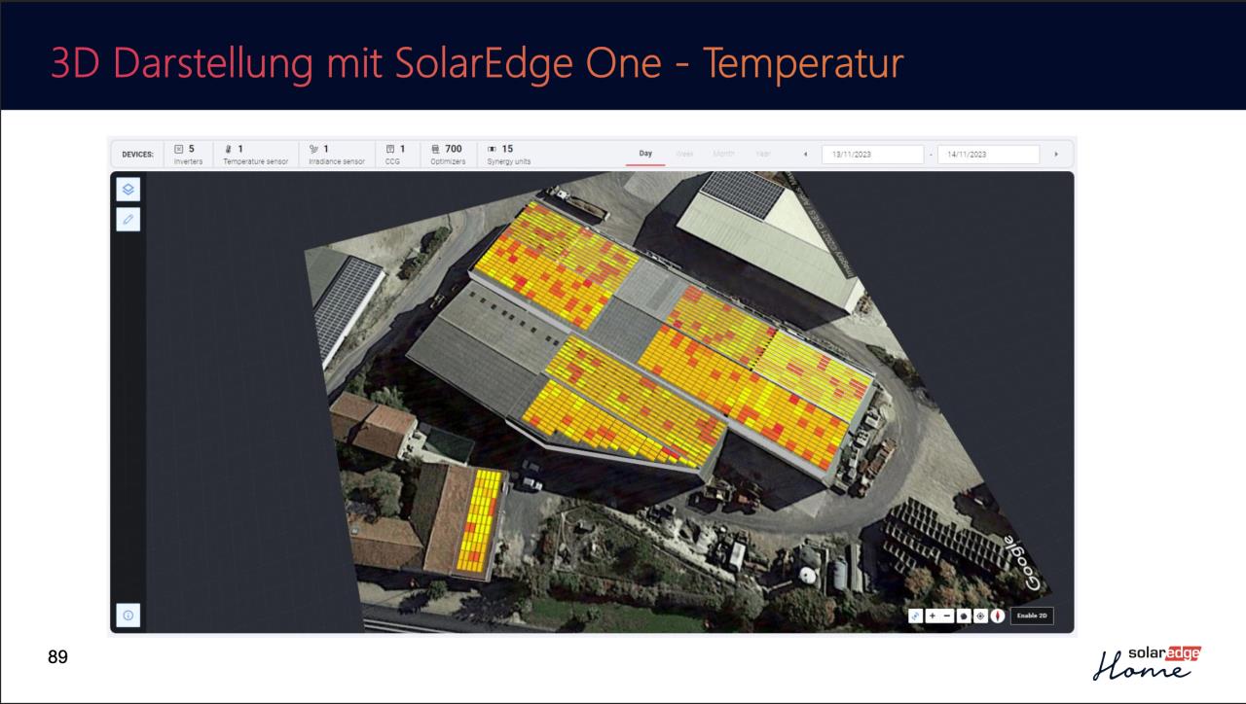Select the Temperature sensor device icon
This screenshot has width=1246, height=704.
pos(227,149)
